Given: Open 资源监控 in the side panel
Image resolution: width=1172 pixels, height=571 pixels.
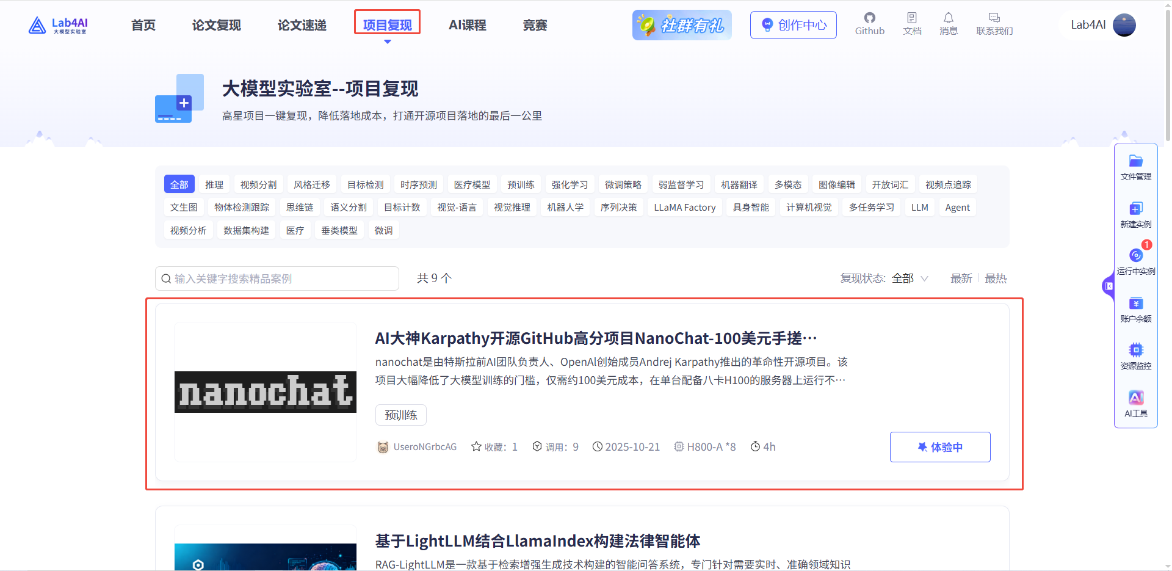Looking at the screenshot, I should click(x=1136, y=357).
